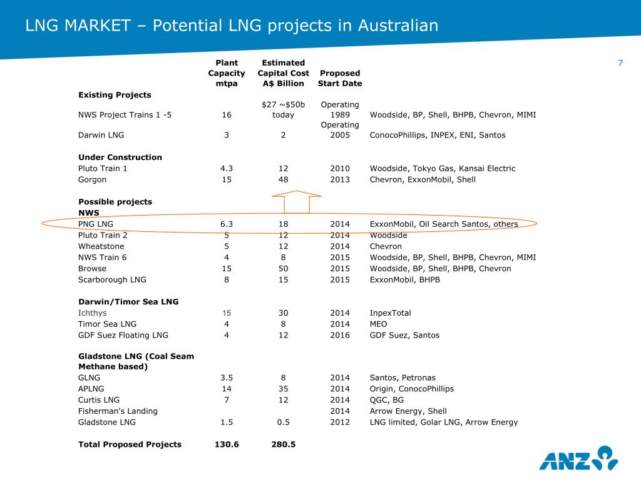Select the 'PNG LNG' row label
This screenshot has height=480, width=641.
(x=96, y=224)
